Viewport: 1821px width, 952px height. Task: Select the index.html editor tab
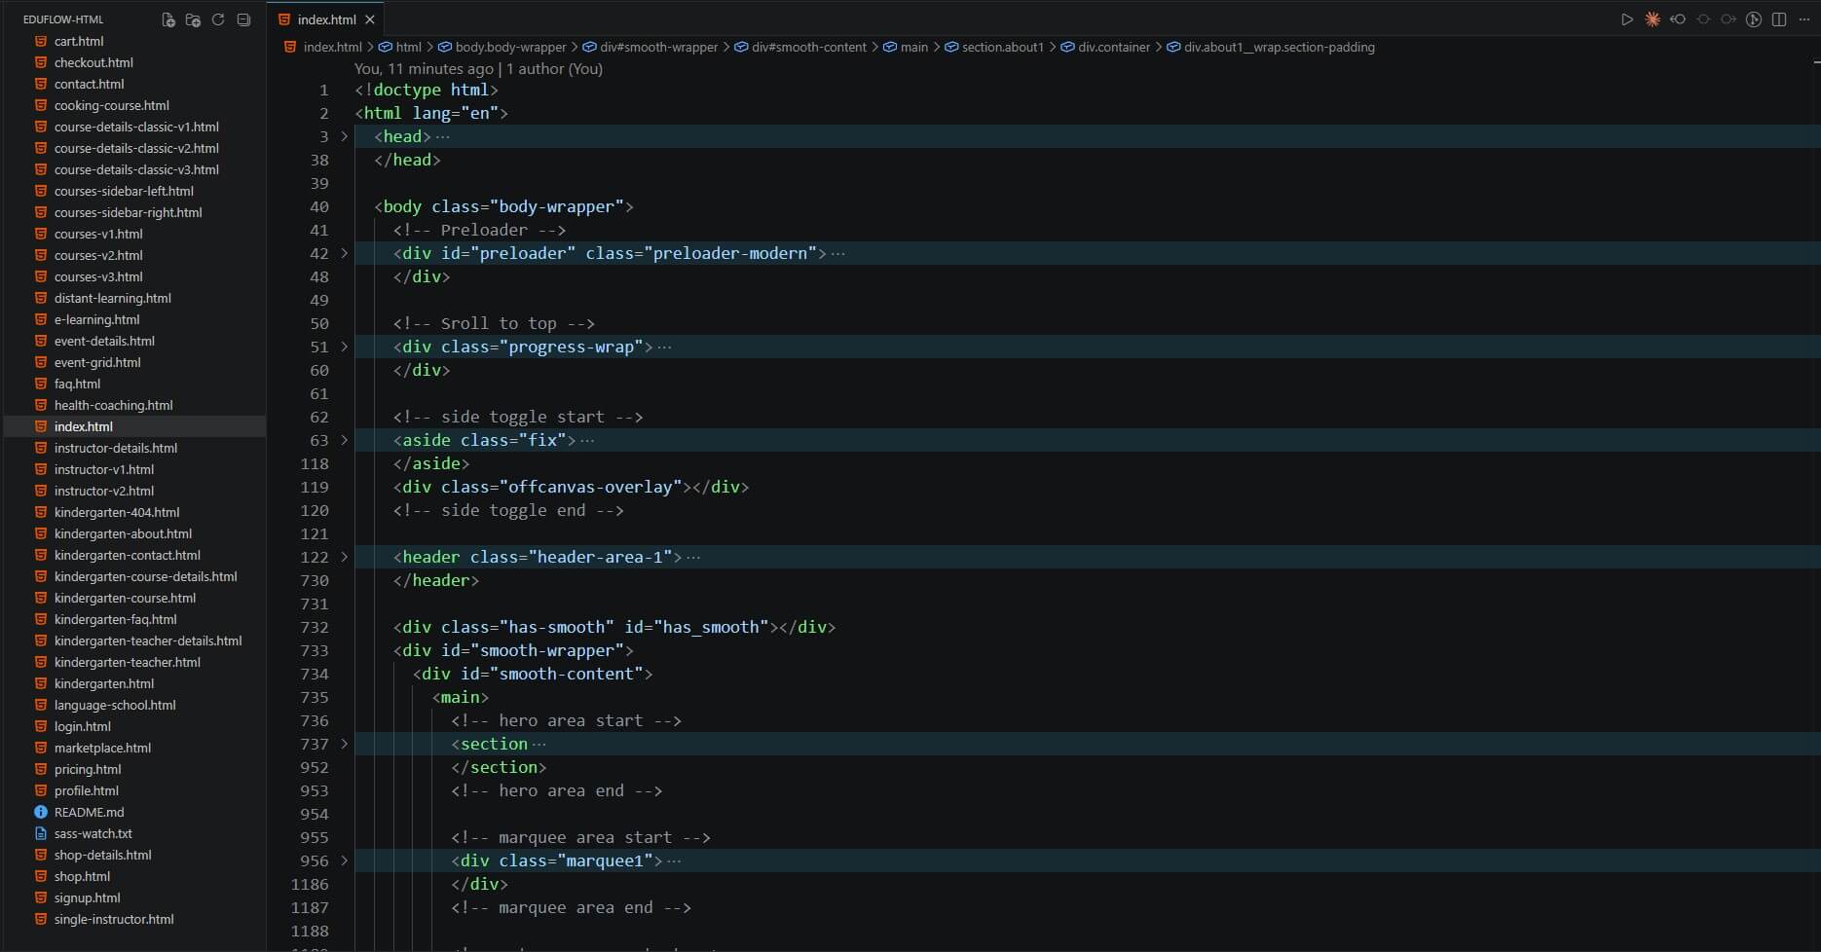click(x=326, y=19)
